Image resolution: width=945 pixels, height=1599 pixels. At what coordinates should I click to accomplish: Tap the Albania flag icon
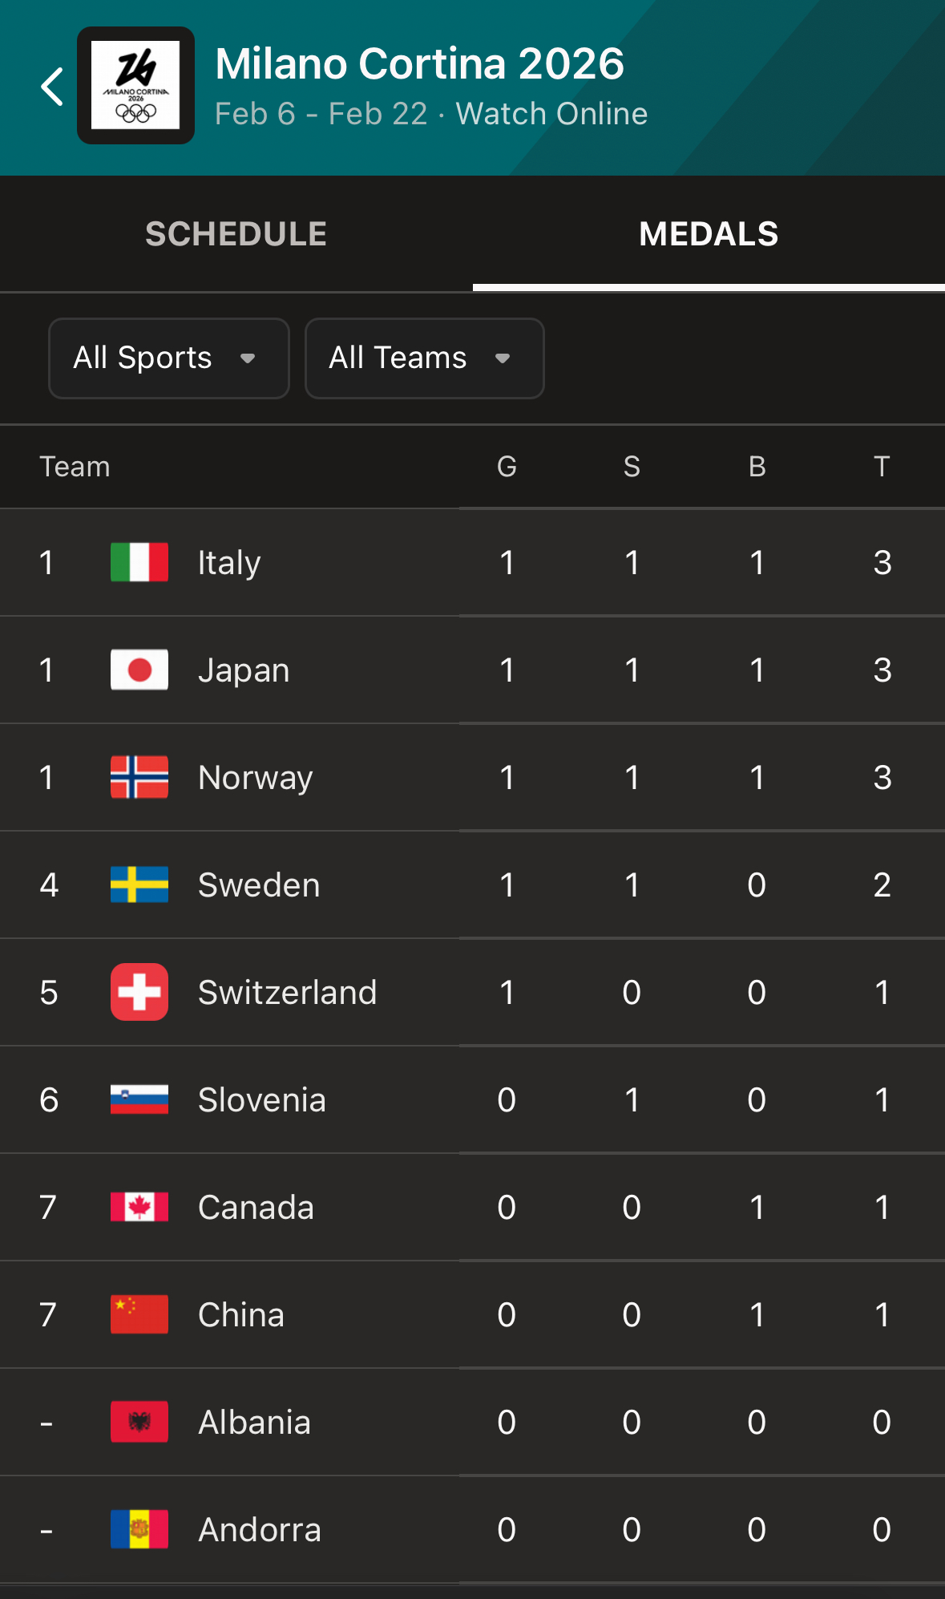[x=139, y=1422]
